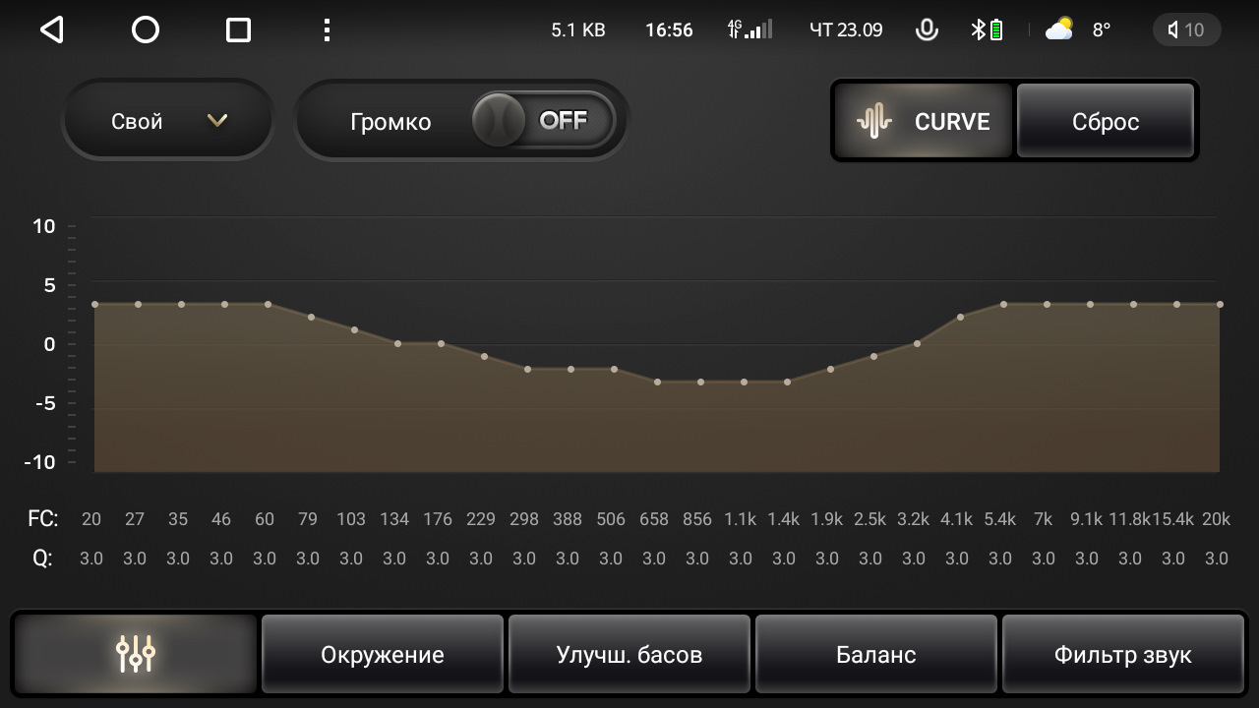1259x708 pixels.
Task: Tap the volume speaker indicator showing 10
Action: point(1186,30)
